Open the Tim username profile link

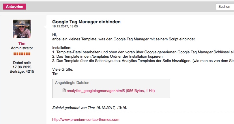click(x=22, y=44)
